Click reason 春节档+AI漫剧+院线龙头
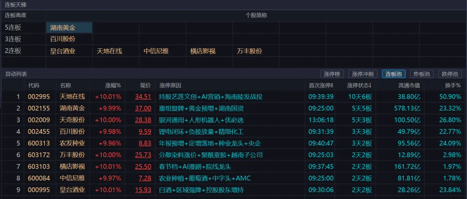The width and height of the screenshot is (467, 199). [195, 166]
